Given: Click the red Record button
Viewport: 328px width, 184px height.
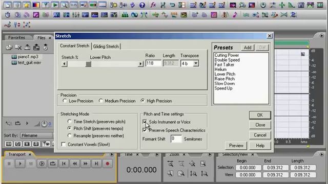Looking at the screenshot, I should click(x=108, y=164).
